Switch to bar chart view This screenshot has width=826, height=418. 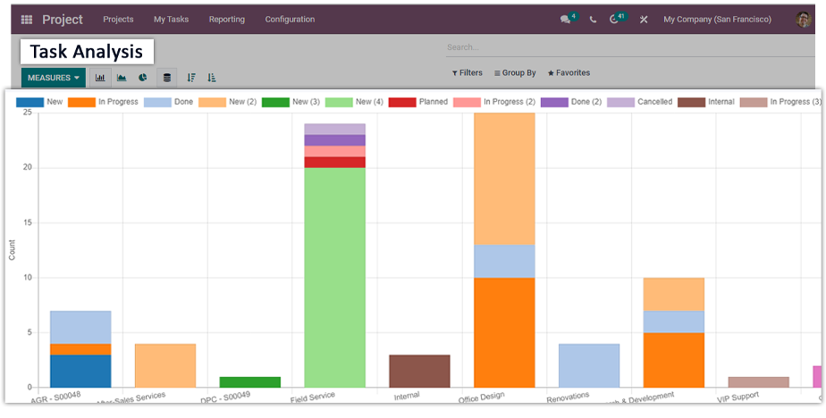pyautogui.click(x=100, y=78)
